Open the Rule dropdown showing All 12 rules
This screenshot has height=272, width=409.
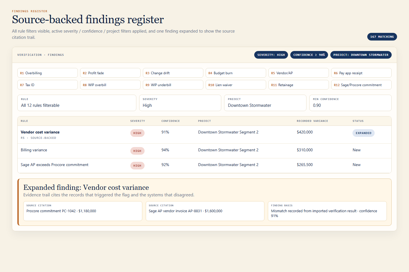pos(77,103)
